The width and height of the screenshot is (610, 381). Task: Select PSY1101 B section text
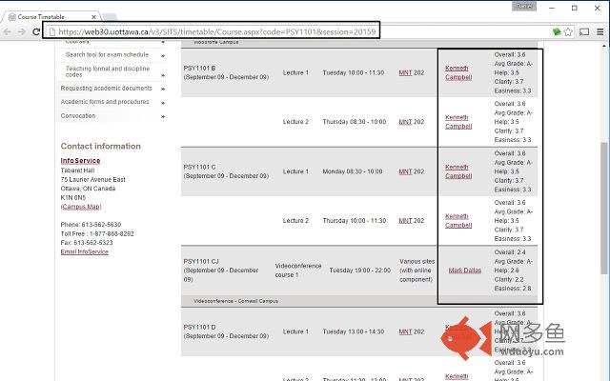pos(199,69)
